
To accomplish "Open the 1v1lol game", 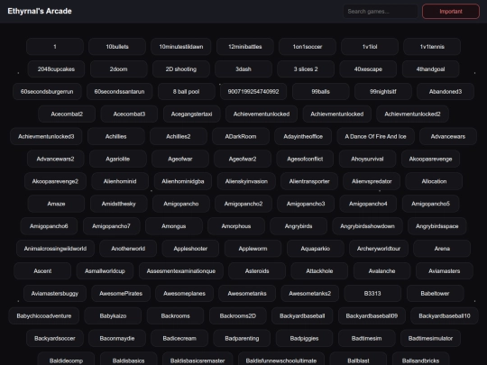I will (370, 47).
